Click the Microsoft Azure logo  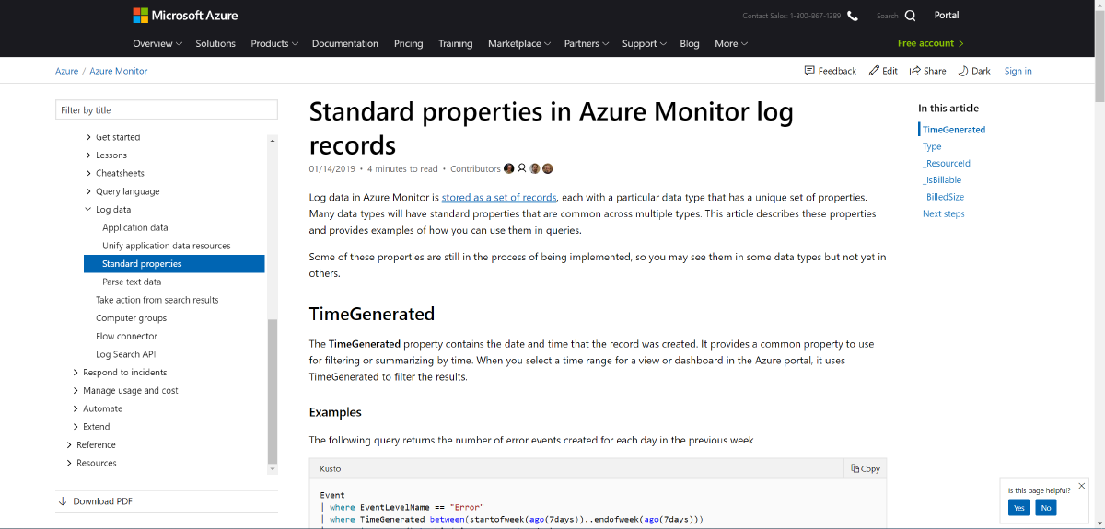tap(185, 16)
